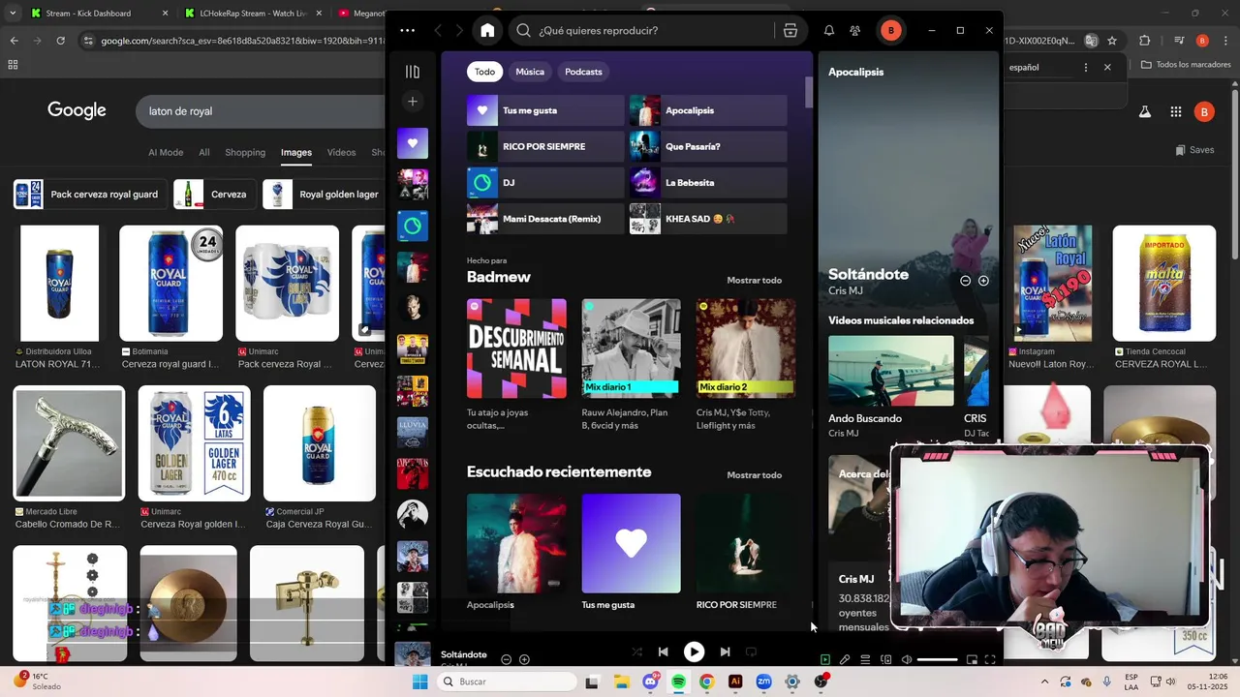Open Spotify three-dot main menu
The image size is (1240, 697).
click(407, 30)
